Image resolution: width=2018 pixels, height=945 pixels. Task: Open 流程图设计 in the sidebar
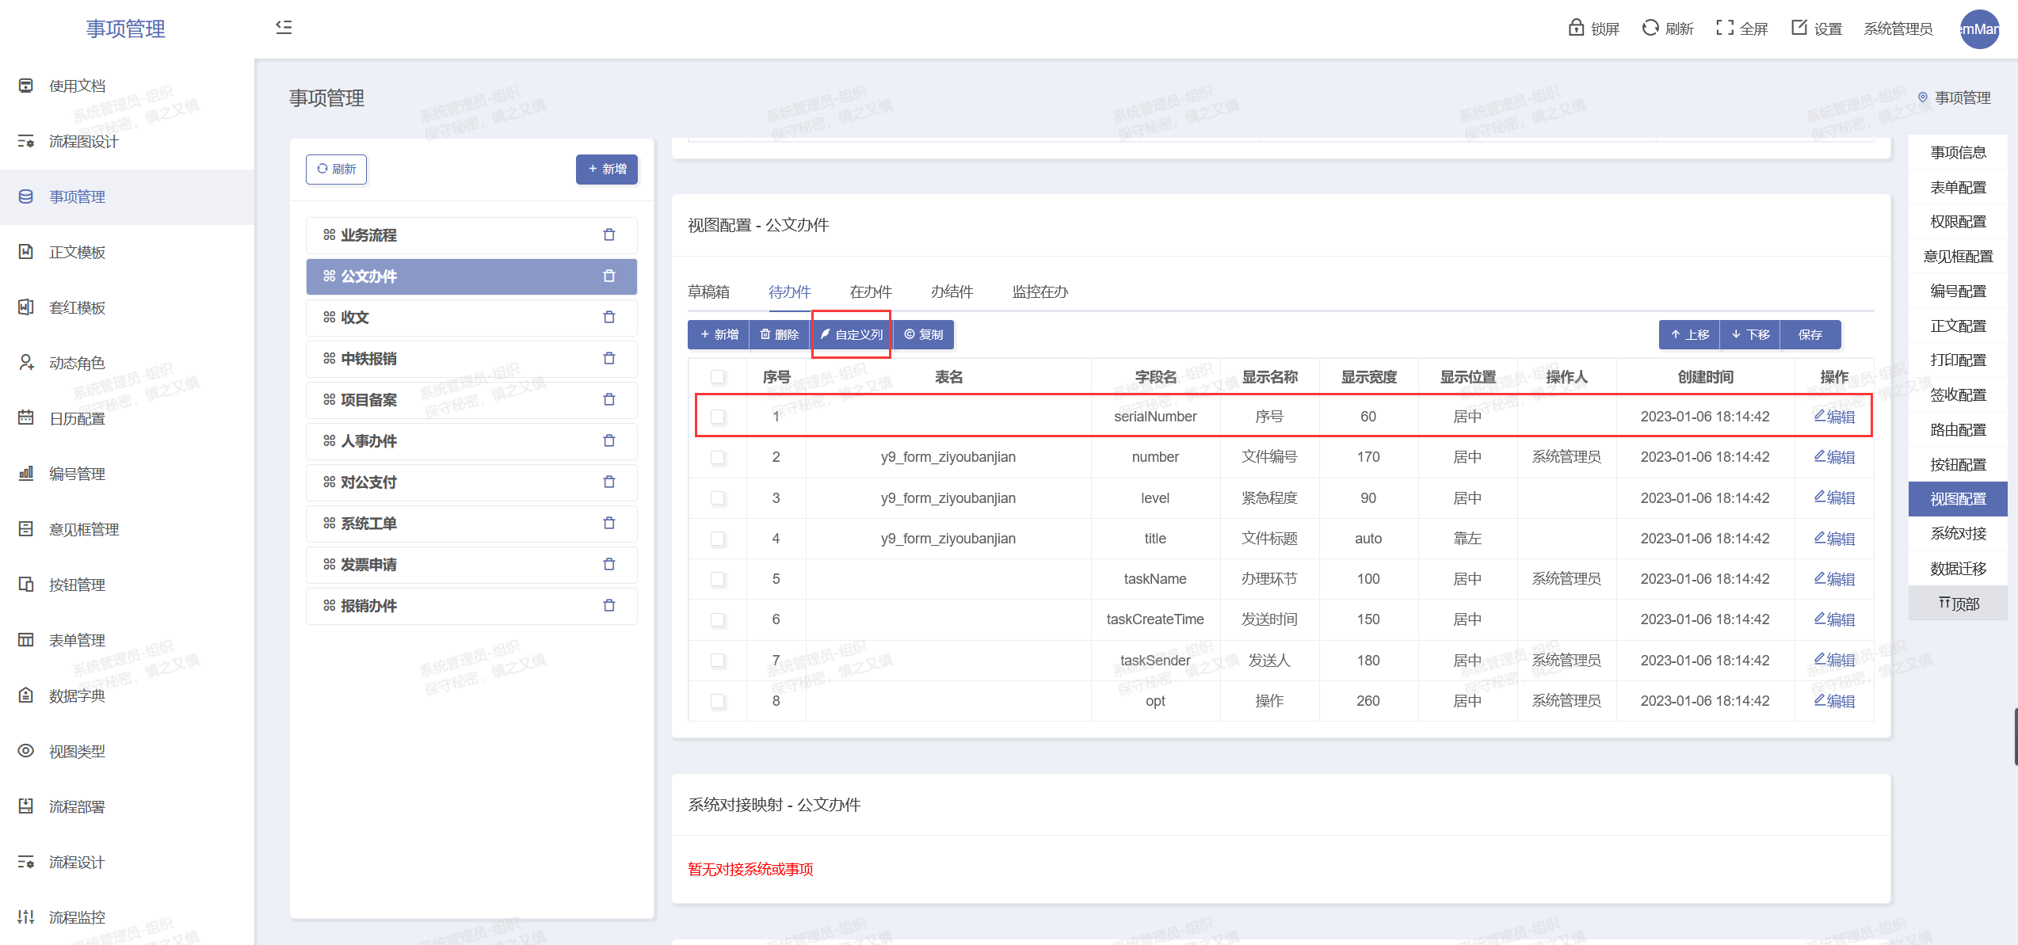(x=83, y=141)
